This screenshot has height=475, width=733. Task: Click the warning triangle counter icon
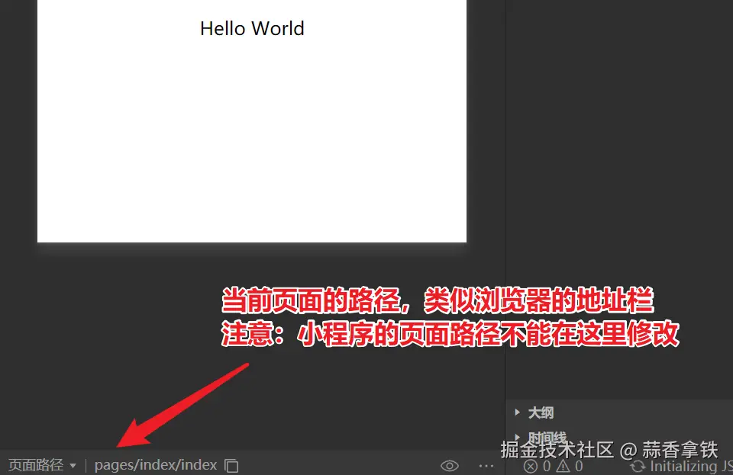563,466
